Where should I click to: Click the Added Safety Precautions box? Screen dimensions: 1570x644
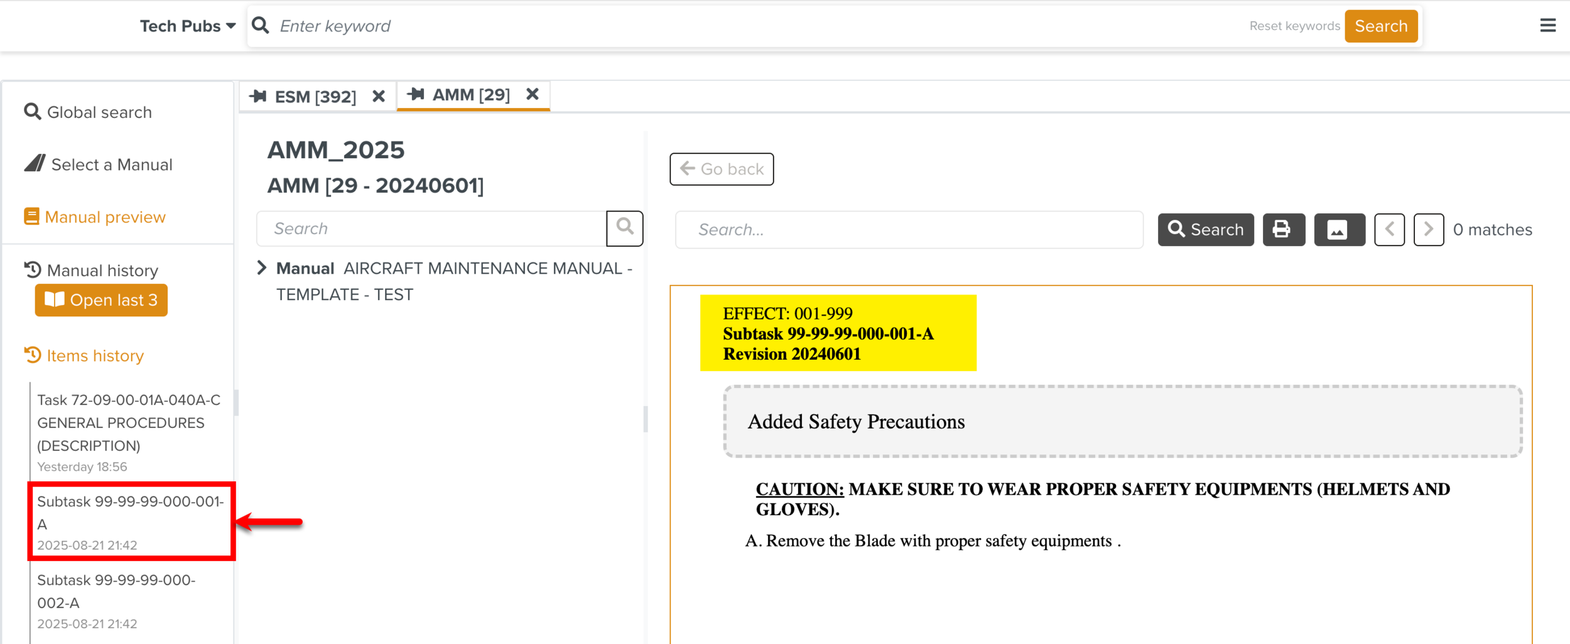coord(1123,422)
